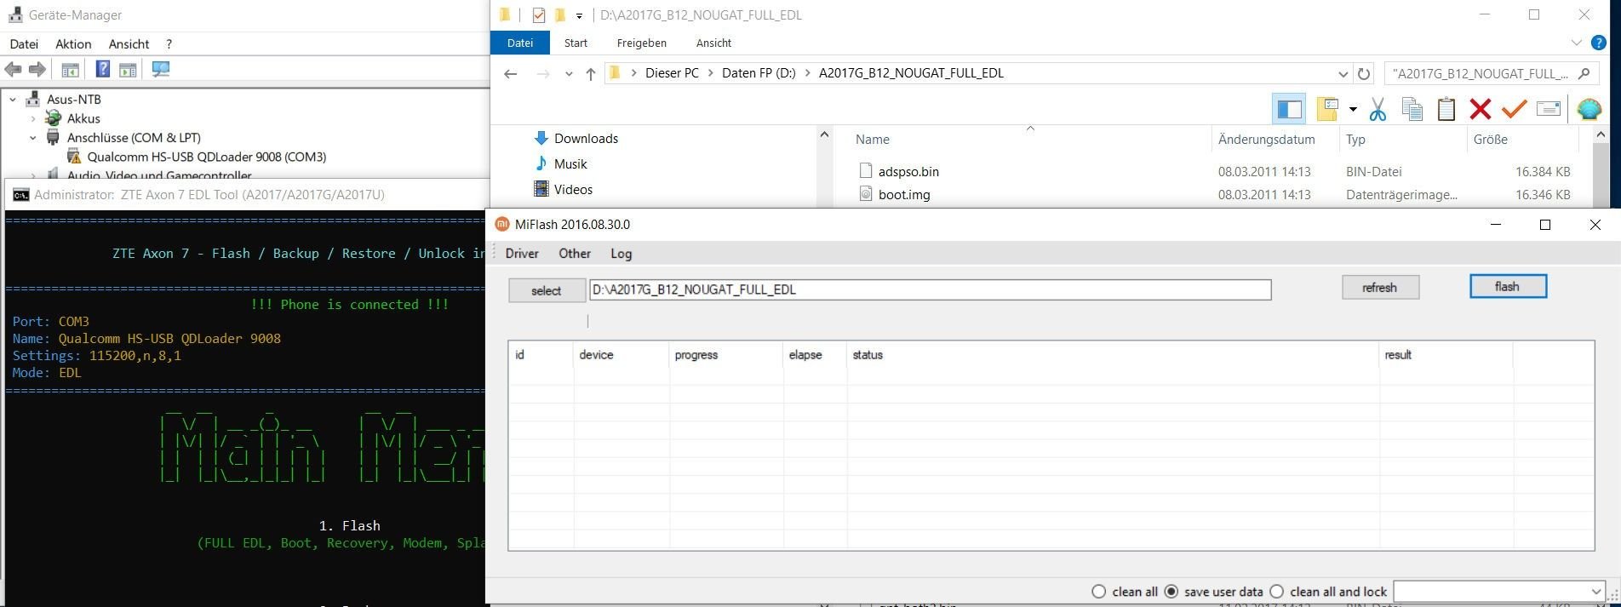Viewport: 1621px width, 607px height.
Task: Open Videos in Explorer navigation pane
Action: click(563, 190)
